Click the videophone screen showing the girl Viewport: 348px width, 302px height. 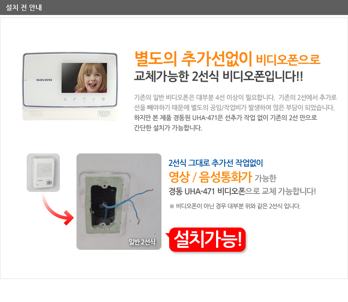pos(84,78)
